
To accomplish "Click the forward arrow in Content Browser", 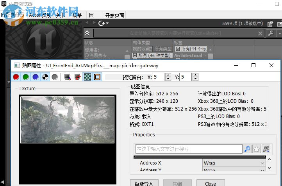I will [x=94, y=23].
